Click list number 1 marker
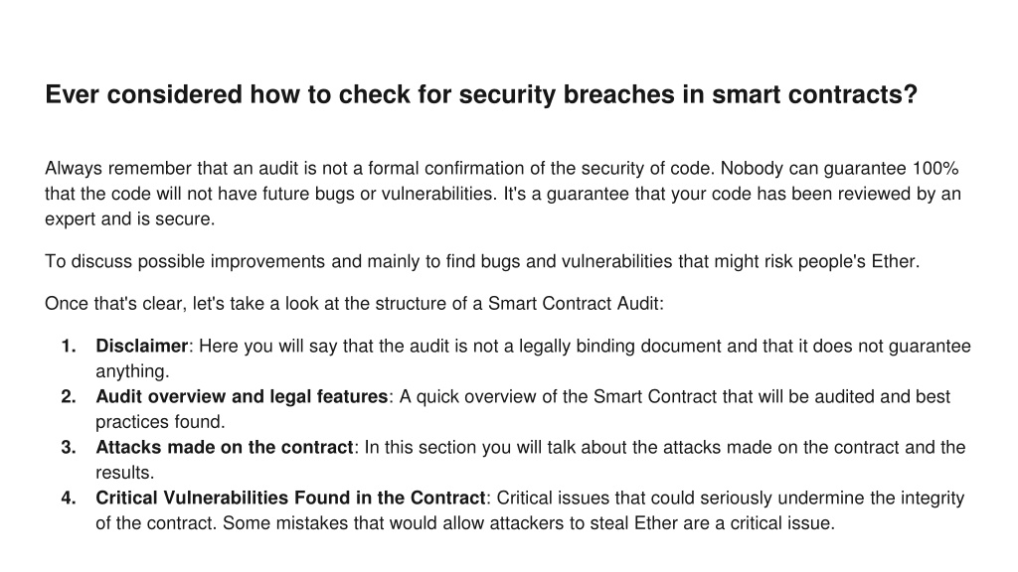This screenshot has height=572, width=1018. pyautogui.click(x=69, y=346)
